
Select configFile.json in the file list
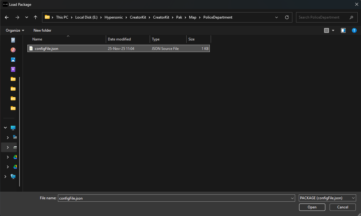pyautogui.click(x=46, y=49)
